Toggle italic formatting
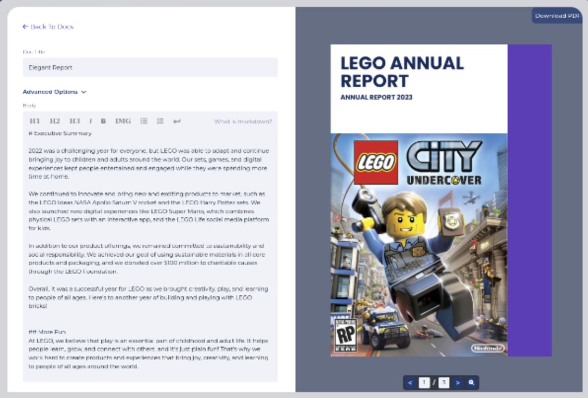588x398 pixels. pyautogui.click(x=90, y=121)
